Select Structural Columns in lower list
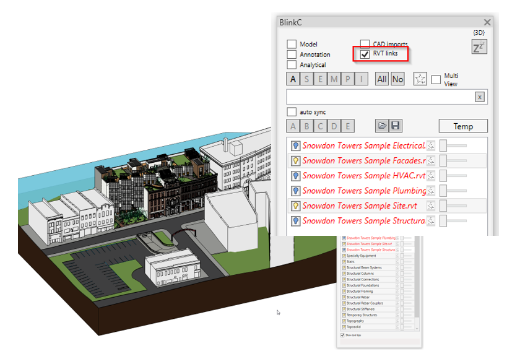 [360, 274]
